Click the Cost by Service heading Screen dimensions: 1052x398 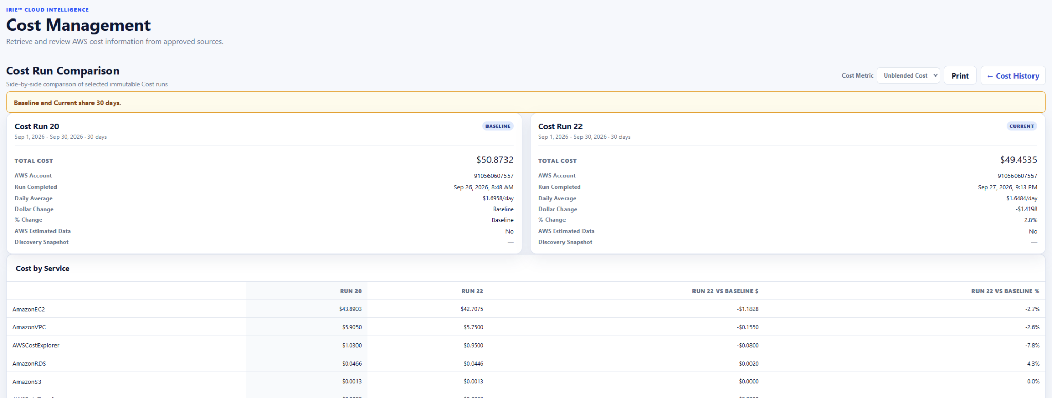(43, 268)
